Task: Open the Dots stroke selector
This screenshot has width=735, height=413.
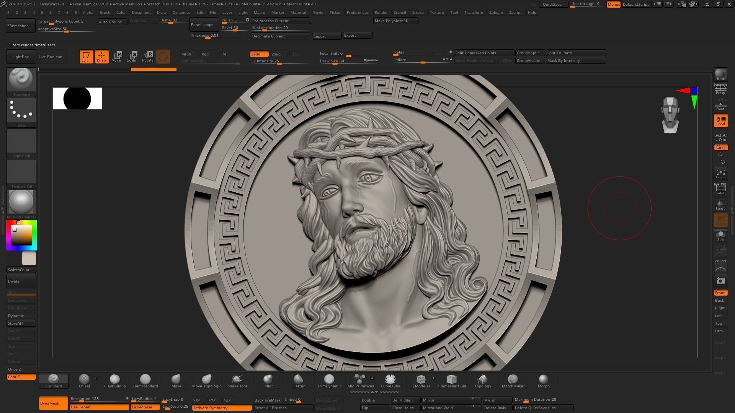Action: 21,113
